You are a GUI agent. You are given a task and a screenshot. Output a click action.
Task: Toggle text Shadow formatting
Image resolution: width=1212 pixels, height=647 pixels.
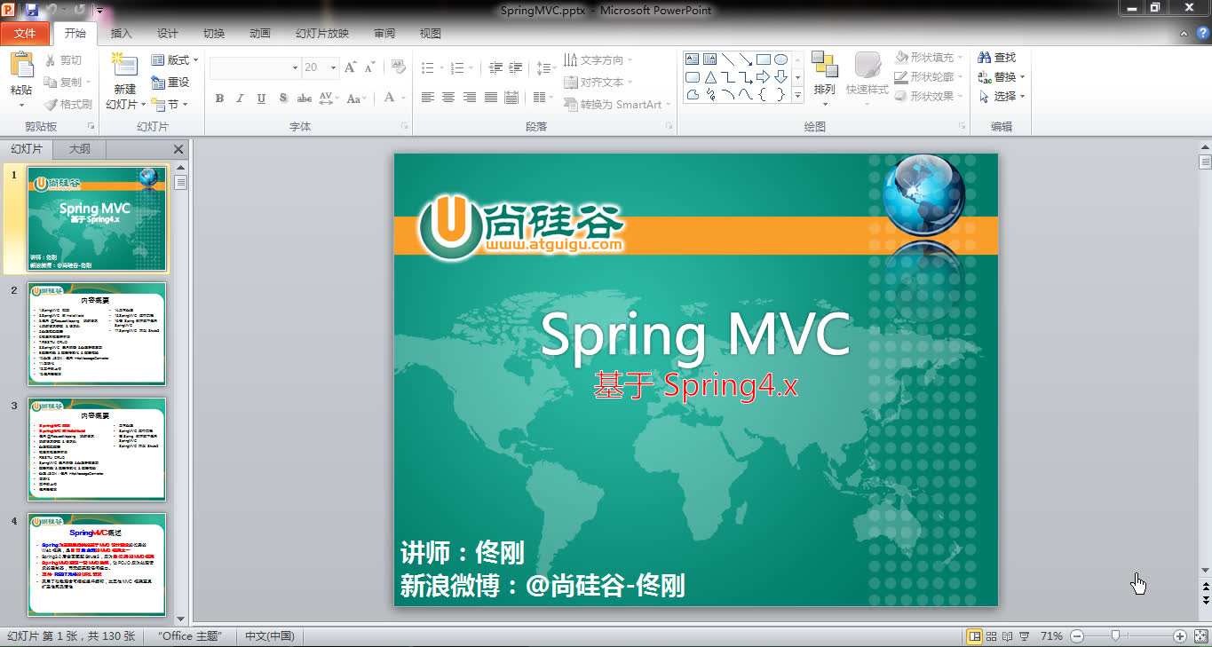tap(282, 99)
